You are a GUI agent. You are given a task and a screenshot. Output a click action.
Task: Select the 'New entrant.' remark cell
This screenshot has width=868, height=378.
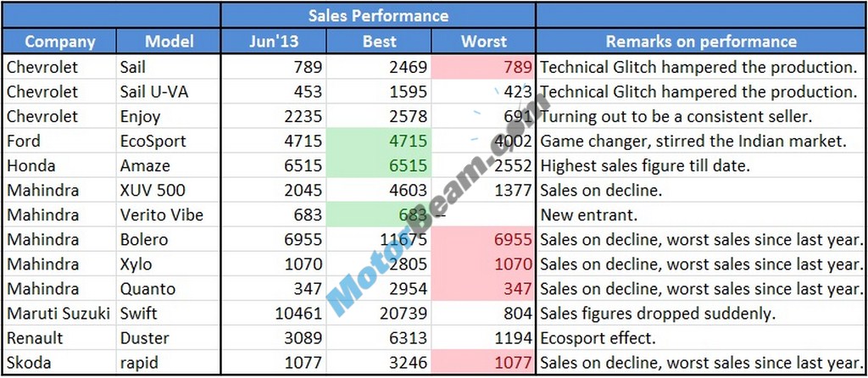[x=700, y=215]
